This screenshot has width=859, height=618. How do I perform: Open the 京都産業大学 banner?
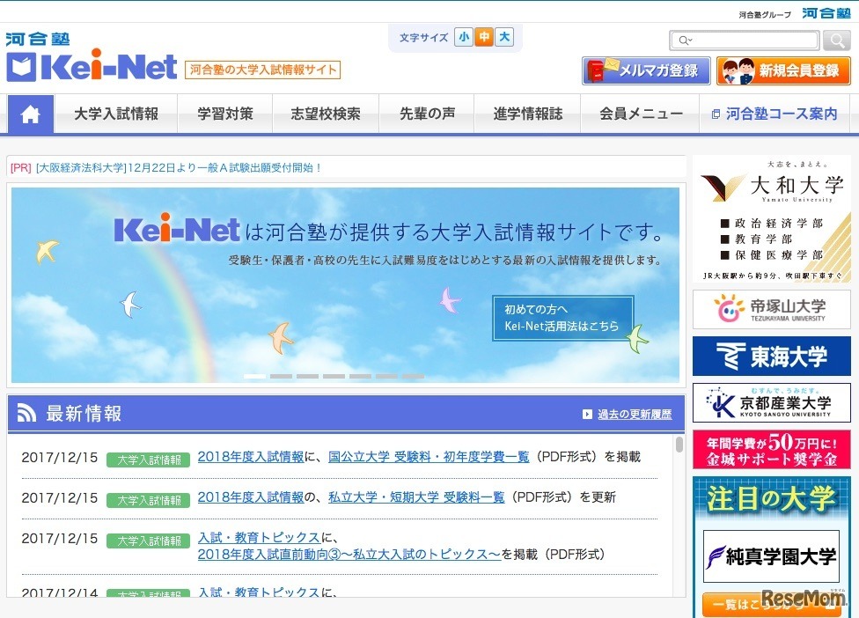coord(771,402)
